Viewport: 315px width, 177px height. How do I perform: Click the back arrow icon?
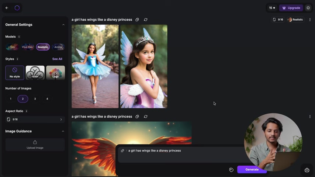(x=7, y=8)
